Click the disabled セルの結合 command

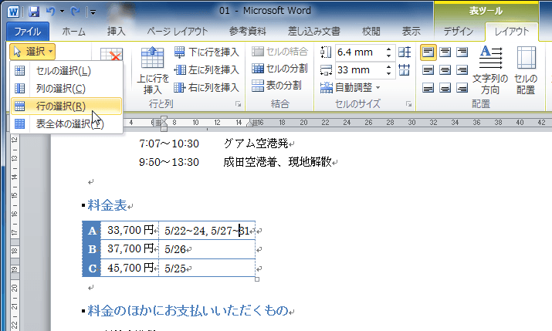280,52
